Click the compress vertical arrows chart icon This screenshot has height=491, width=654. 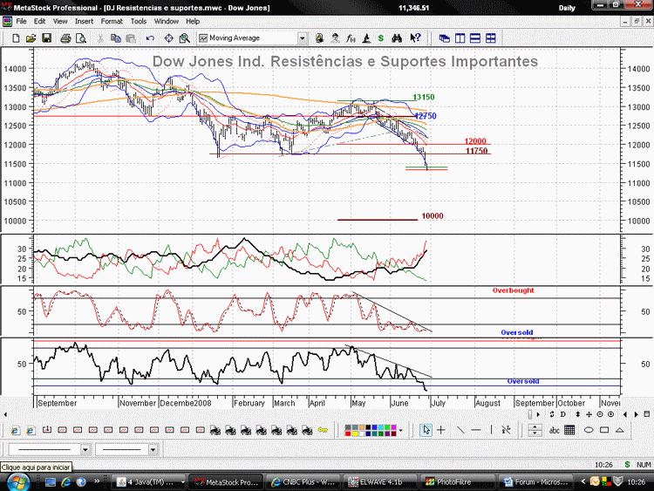[x=577, y=414]
